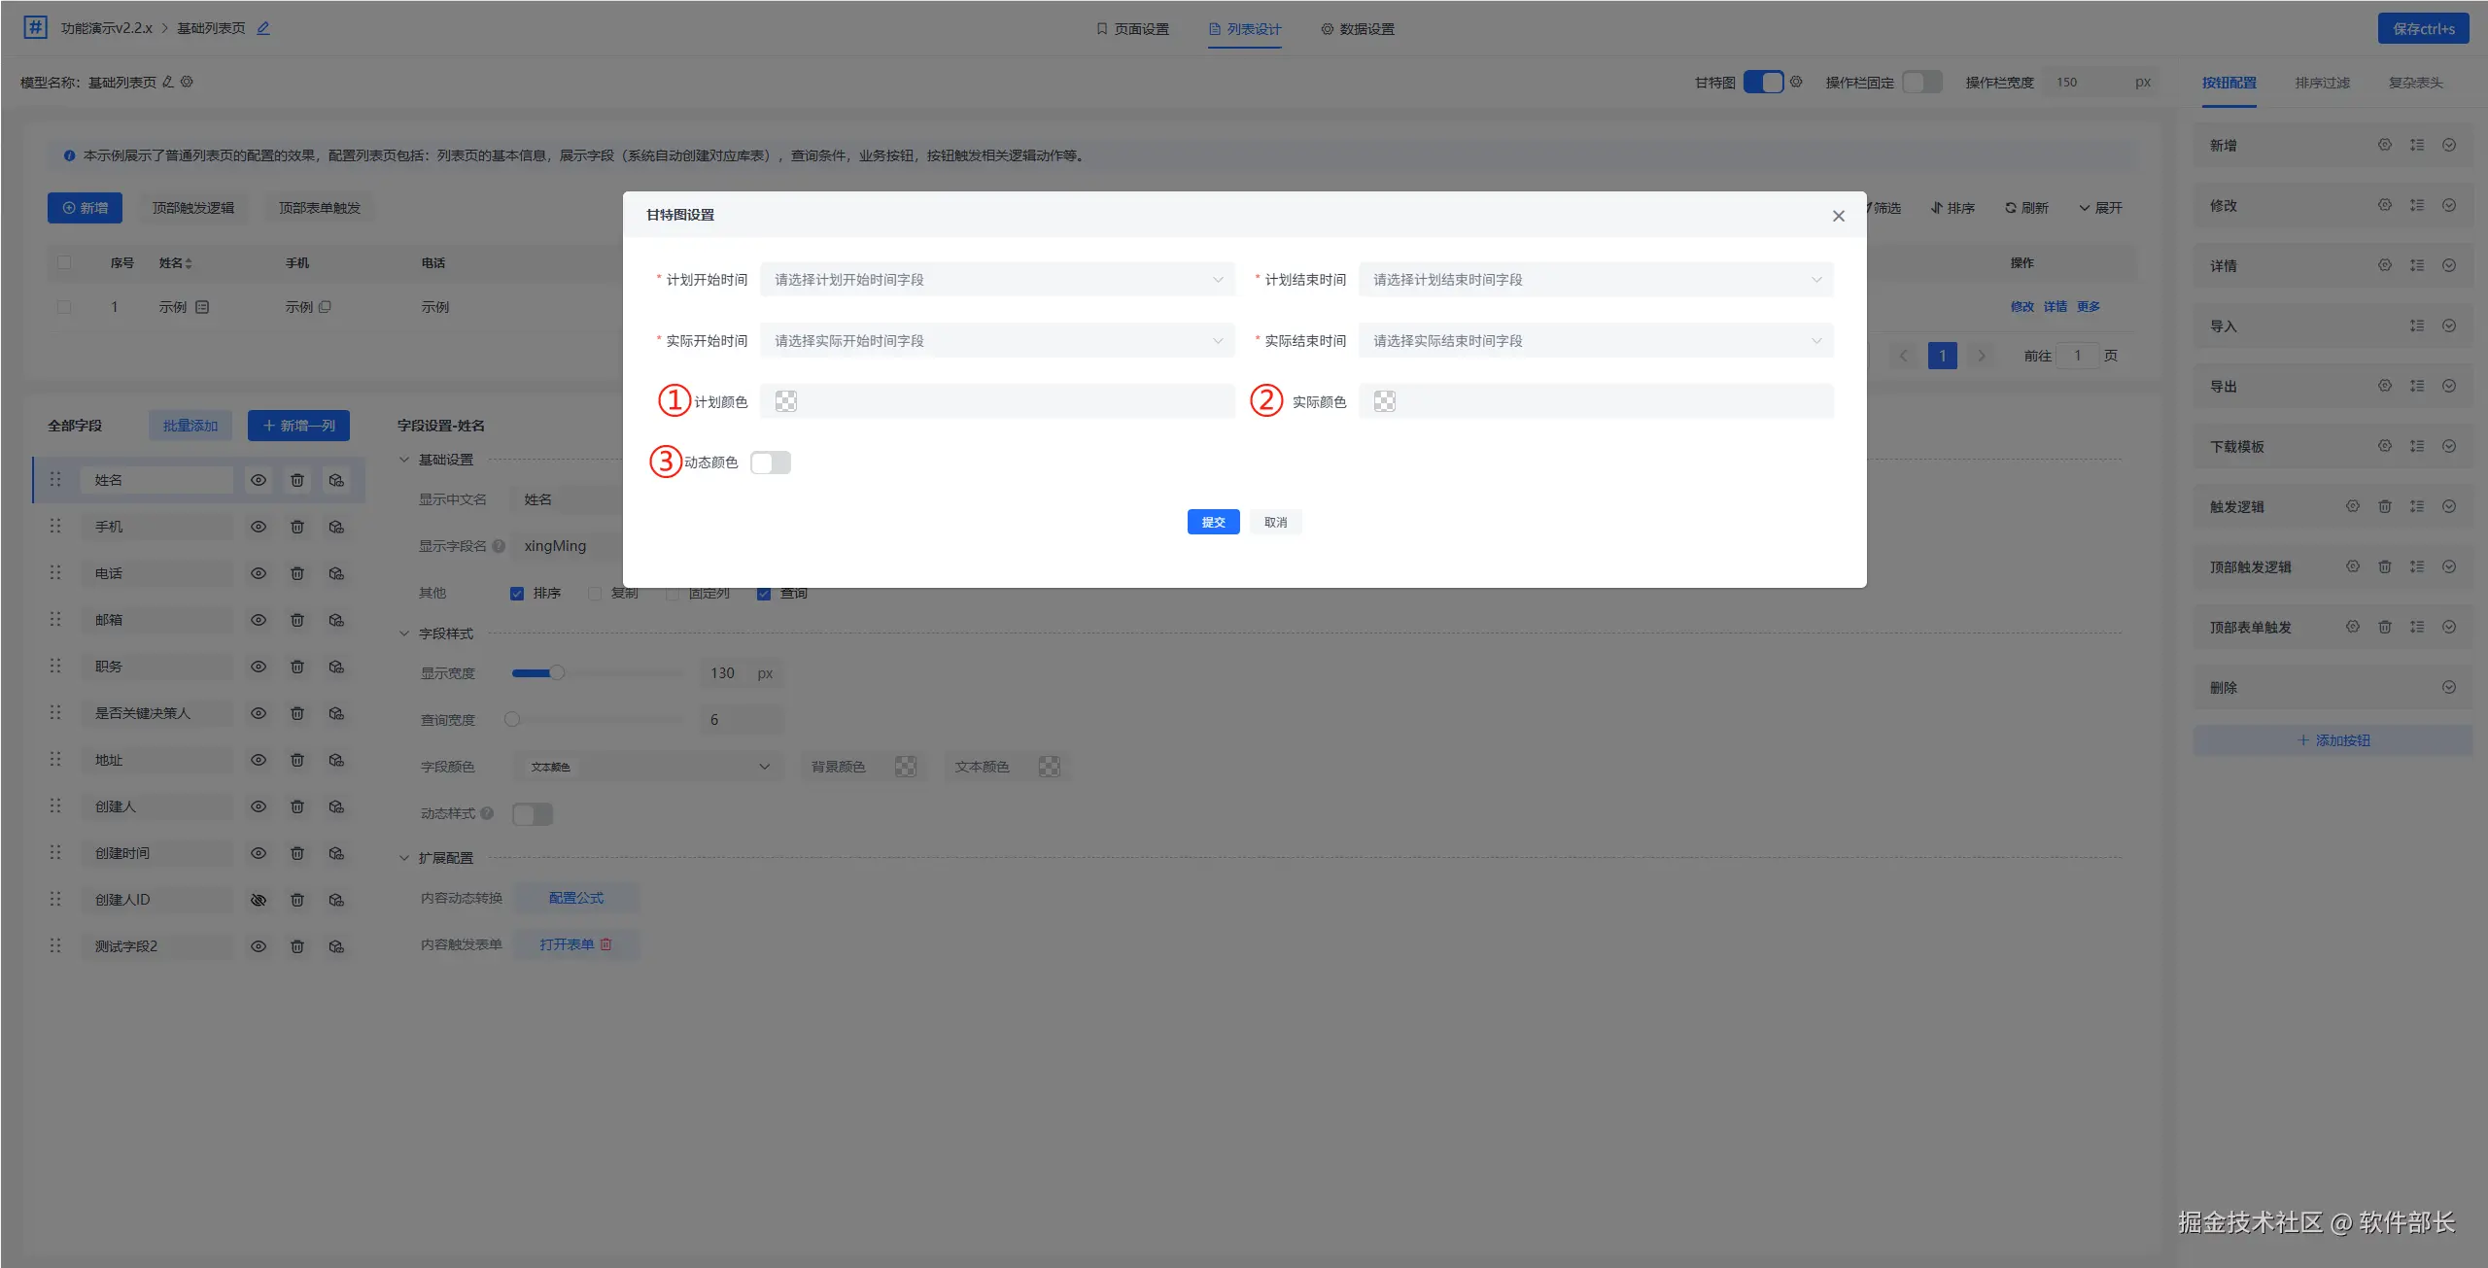The image size is (2488, 1268).
Task: Click 取消 to cancel Gantt settings
Action: (1275, 522)
